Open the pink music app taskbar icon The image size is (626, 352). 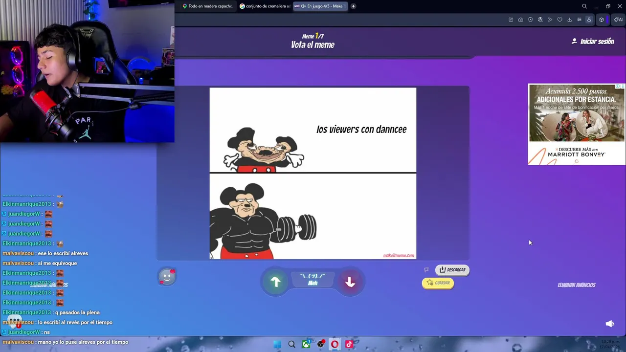click(349, 344)
